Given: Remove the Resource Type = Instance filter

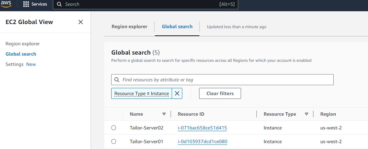Looking at the screenshot, I should pyautogui.click(x=177, y=93).
